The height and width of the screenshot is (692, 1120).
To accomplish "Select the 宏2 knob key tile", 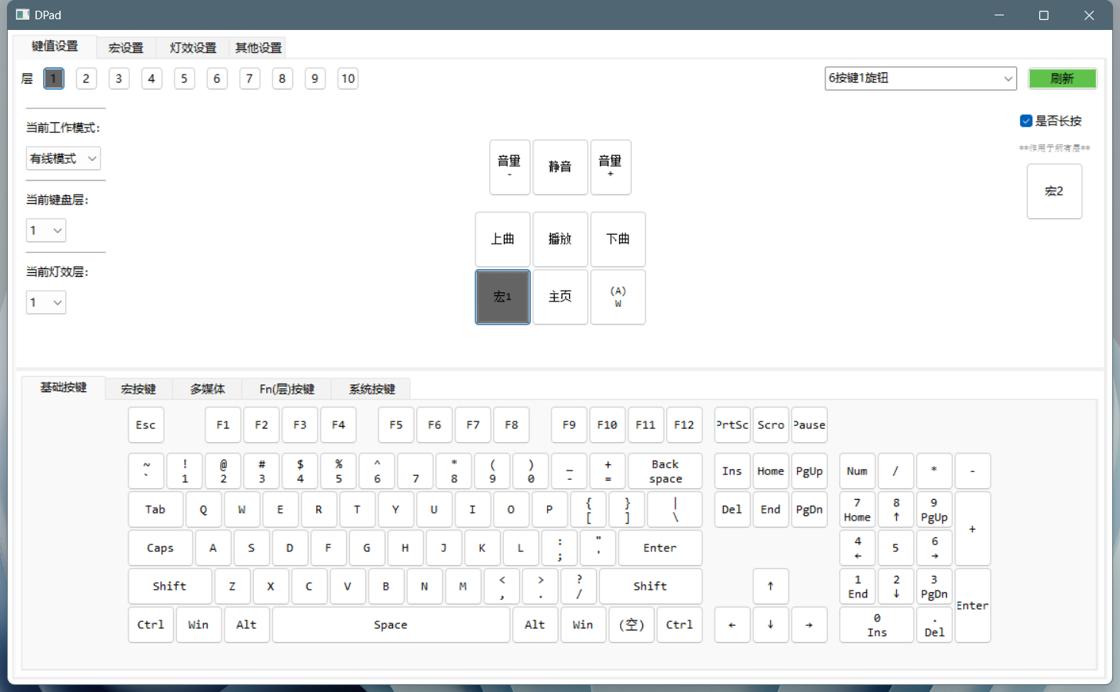I will pos(1054,191).
